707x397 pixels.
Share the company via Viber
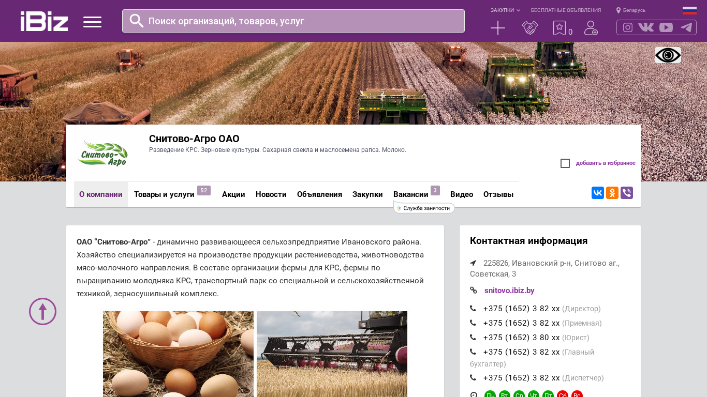click(x=627, y=193)
